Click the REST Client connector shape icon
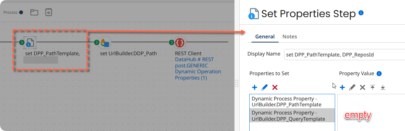 point(180,43)
